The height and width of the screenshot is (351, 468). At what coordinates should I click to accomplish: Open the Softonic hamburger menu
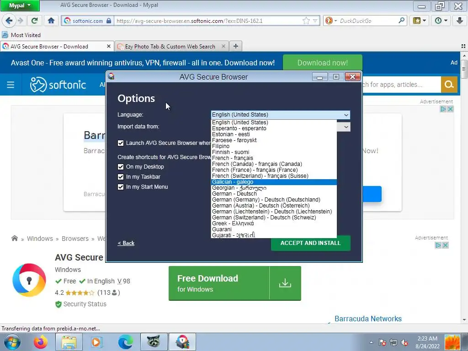[x=11, y=85]
